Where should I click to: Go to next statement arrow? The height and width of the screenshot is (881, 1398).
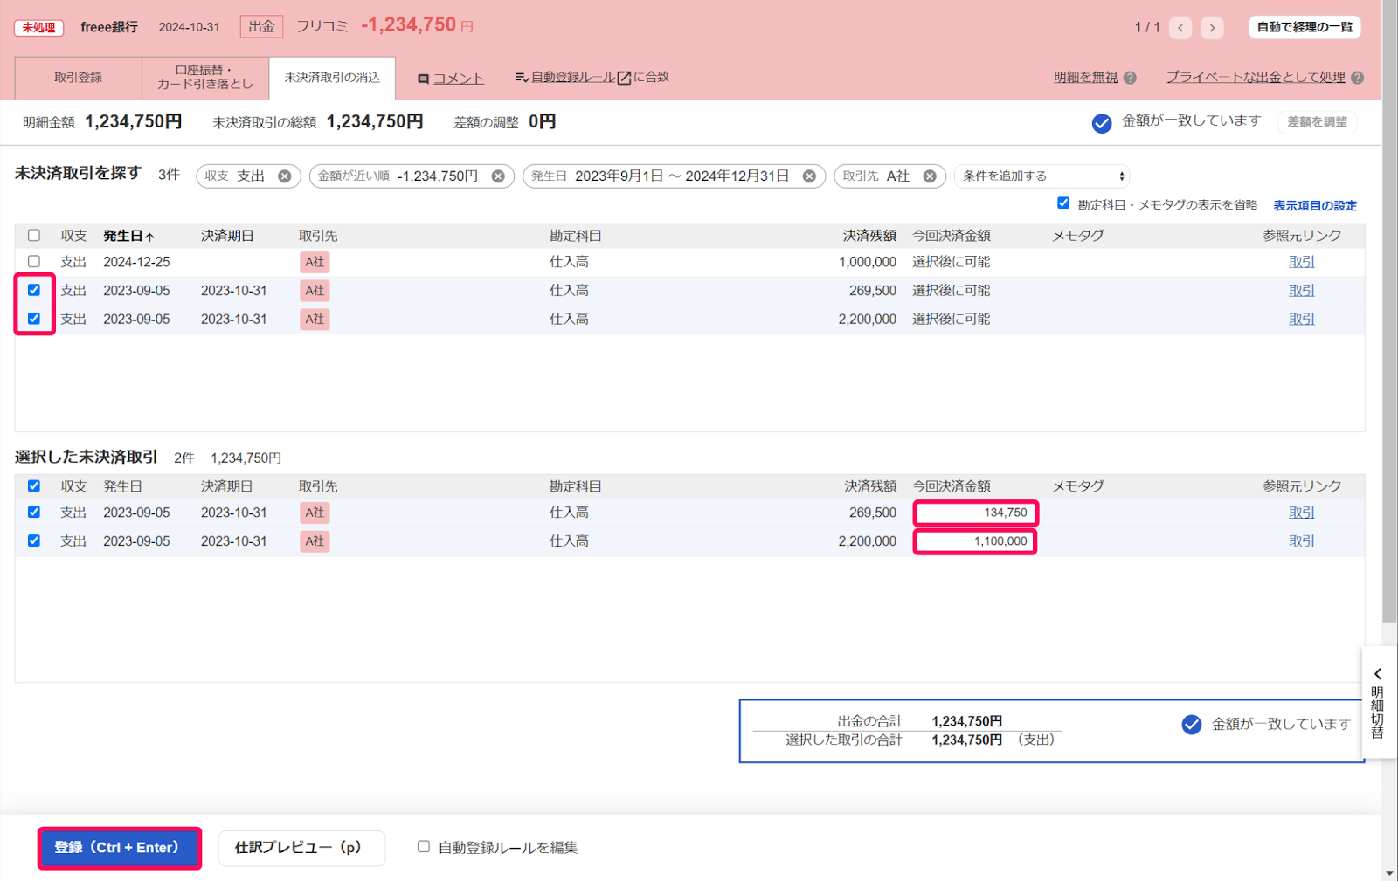[x=1212, y=28]
